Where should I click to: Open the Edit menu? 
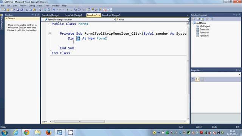pyautogui.click(x=8, y=6)
